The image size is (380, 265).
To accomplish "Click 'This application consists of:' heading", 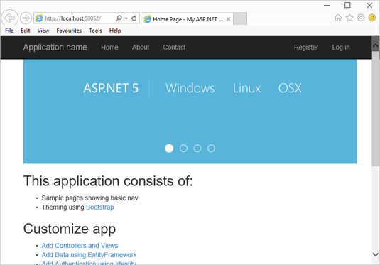I will 108,181.
